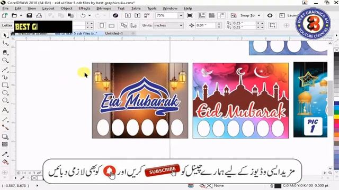
Task: Open the Effects menu
Action: tap(84, 8)
